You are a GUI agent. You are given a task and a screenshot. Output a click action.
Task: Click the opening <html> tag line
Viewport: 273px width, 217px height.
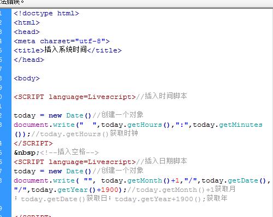[x=27, y=22]
